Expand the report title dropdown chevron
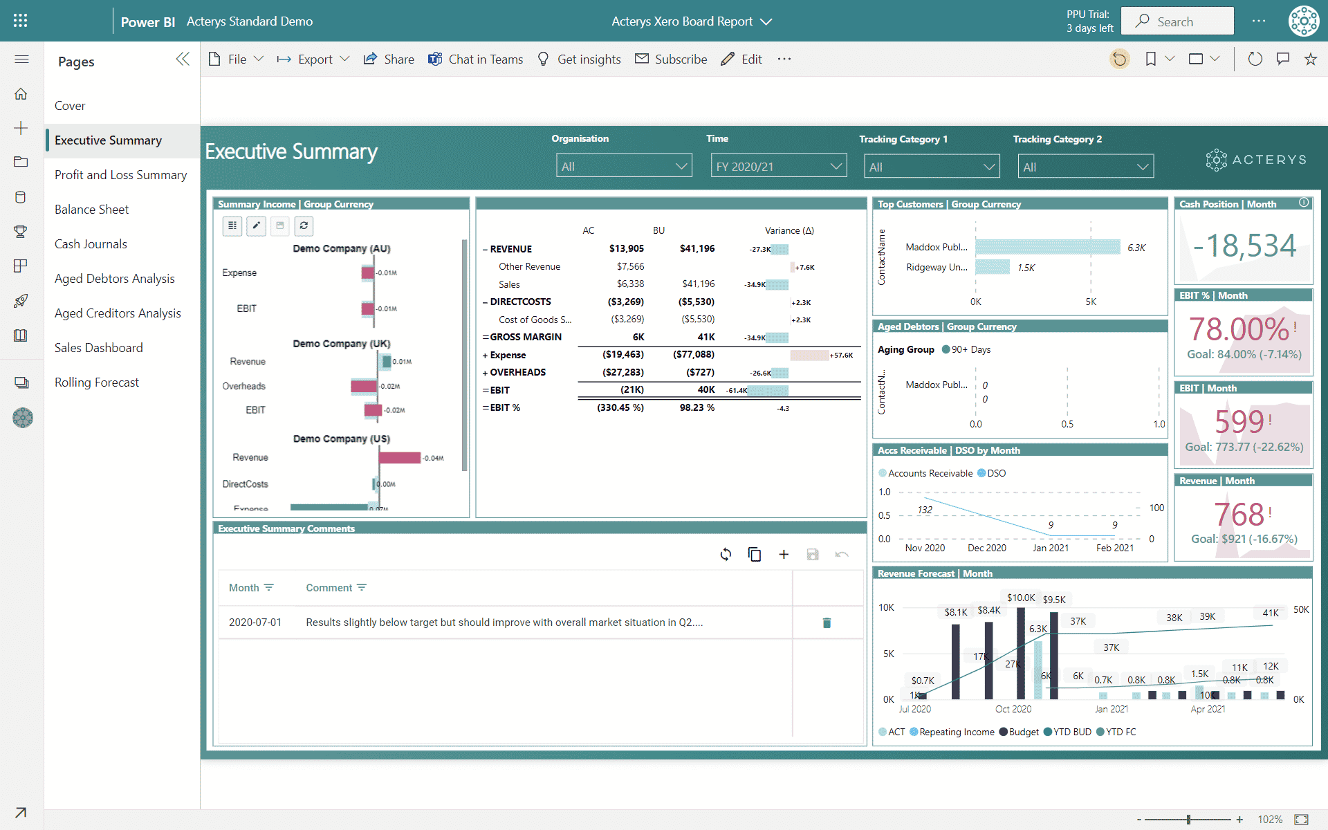The width and height of the screenshot is (1328, 830). coord(766,21)
